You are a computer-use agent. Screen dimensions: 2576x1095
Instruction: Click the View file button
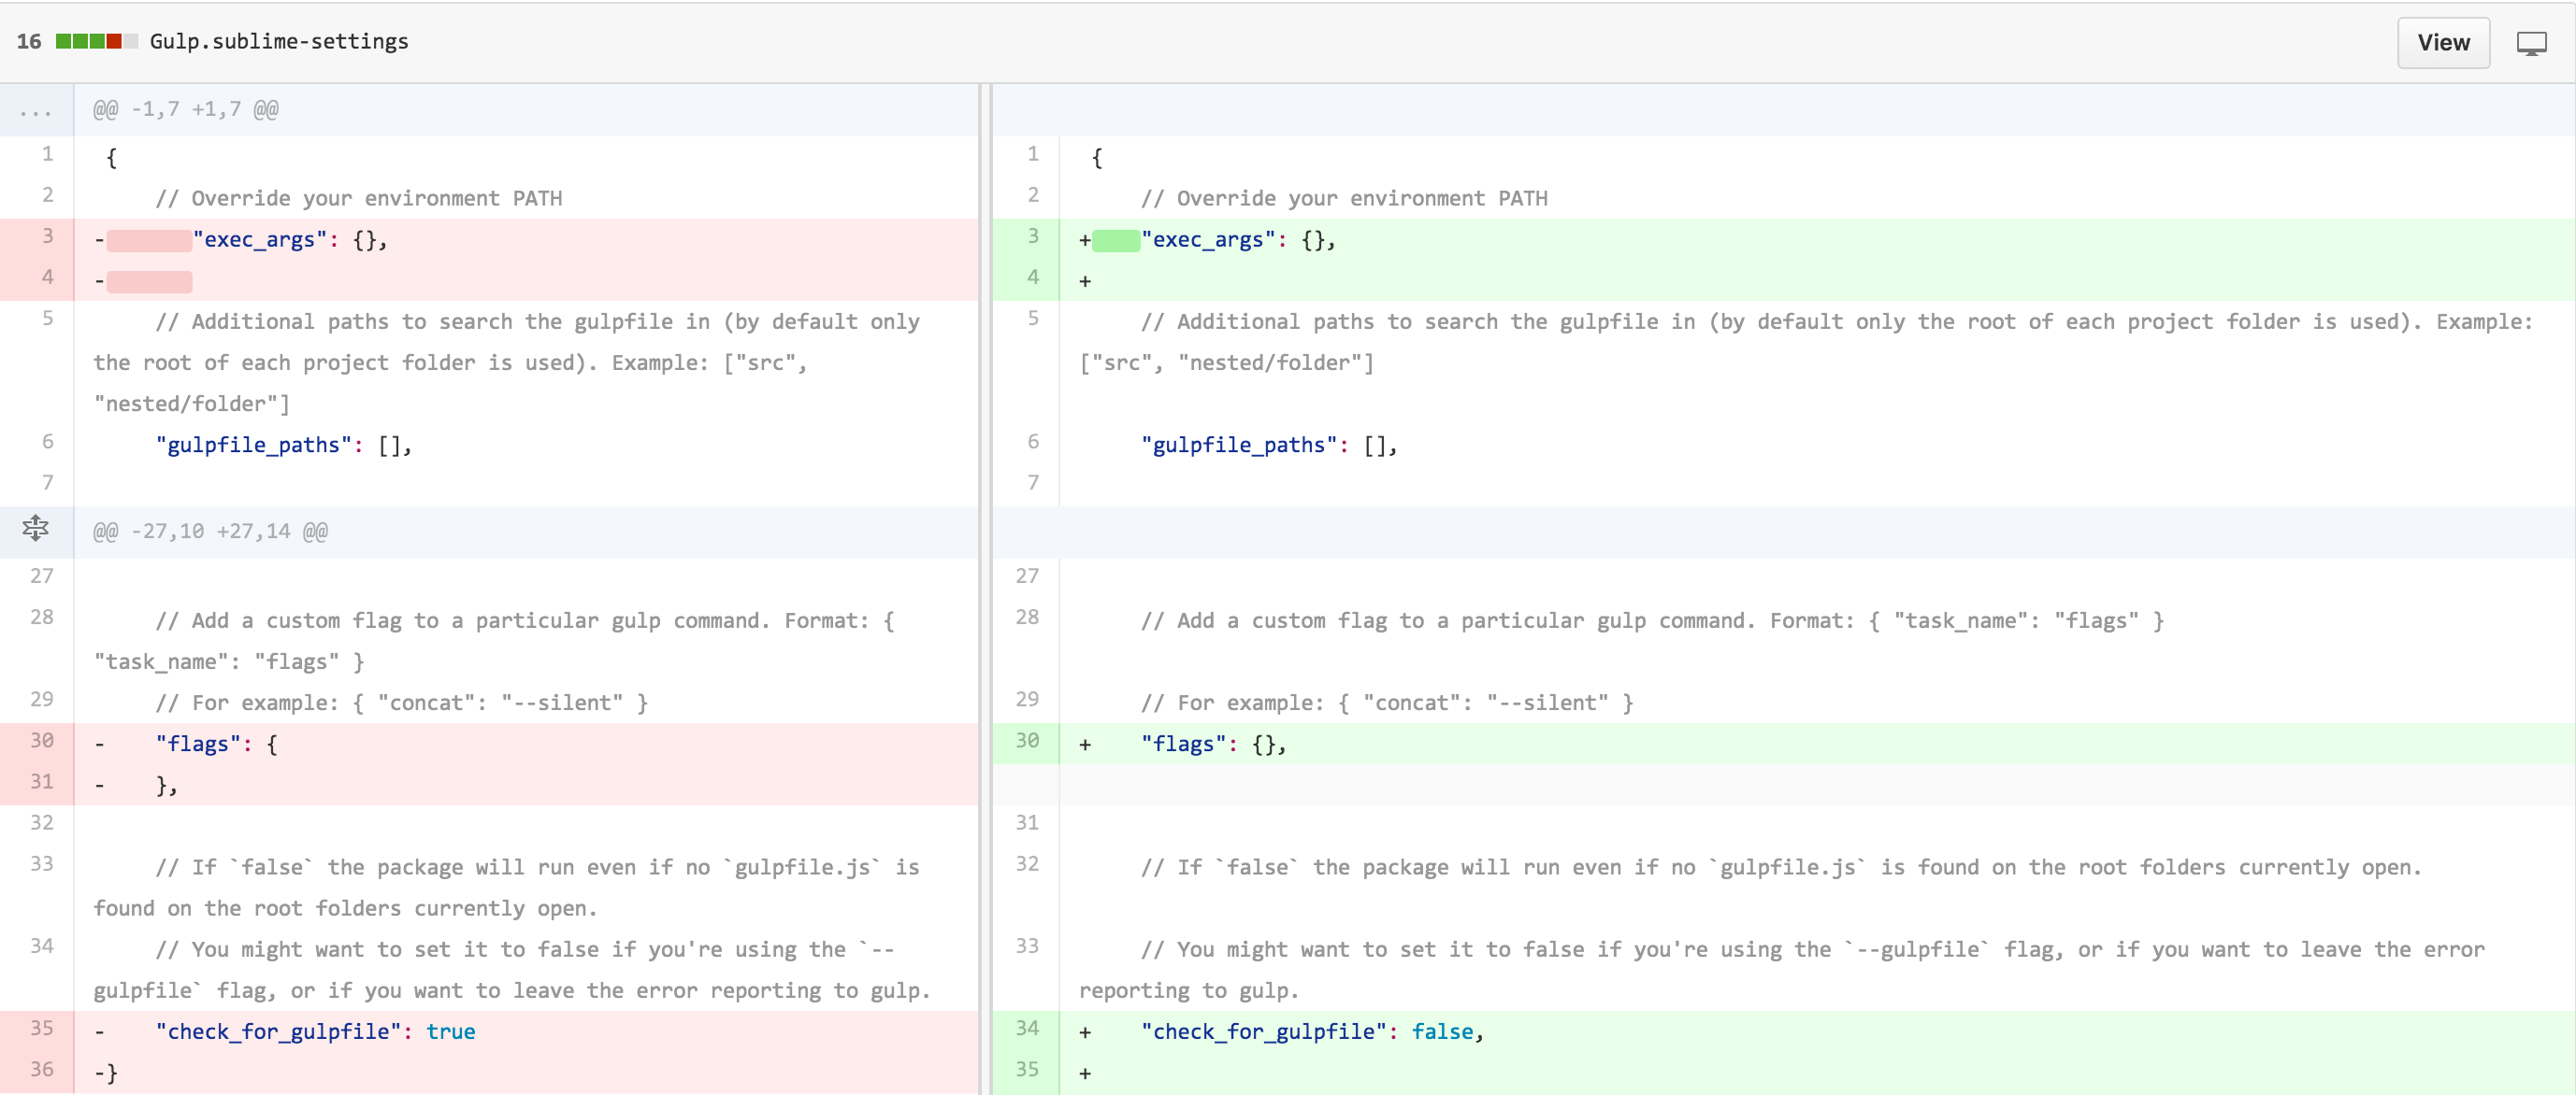click(x=2442, y=42)
